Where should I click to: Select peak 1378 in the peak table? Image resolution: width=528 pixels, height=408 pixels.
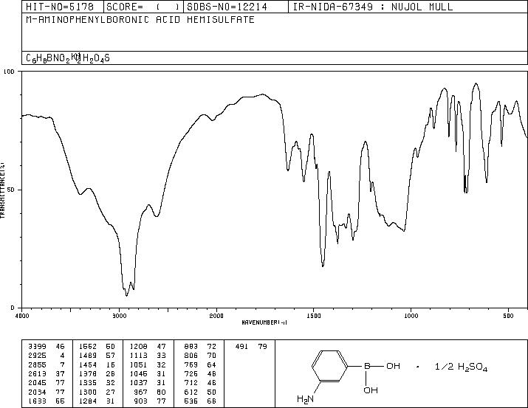point(88,374)
